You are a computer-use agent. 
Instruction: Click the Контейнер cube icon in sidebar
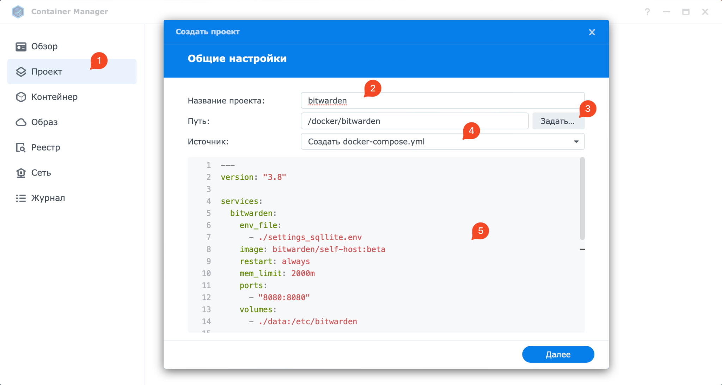[x=21, y=97]
